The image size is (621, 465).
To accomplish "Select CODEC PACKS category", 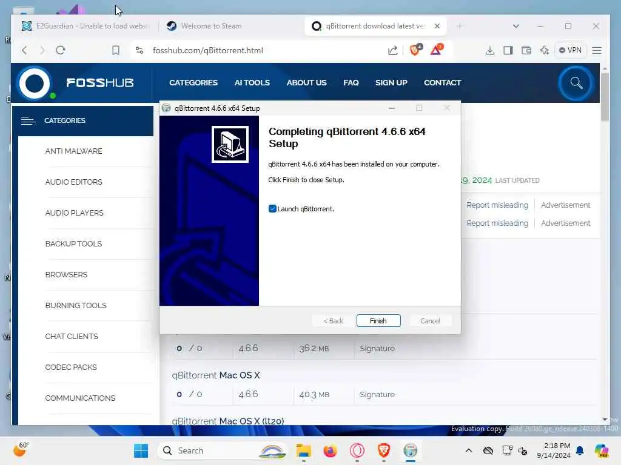I will coord(71,367).
